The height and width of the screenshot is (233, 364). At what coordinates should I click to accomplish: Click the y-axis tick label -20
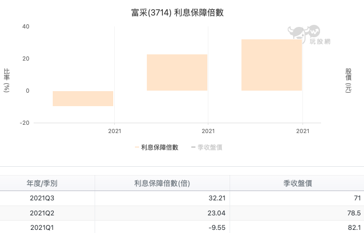[x=25, y=123]
